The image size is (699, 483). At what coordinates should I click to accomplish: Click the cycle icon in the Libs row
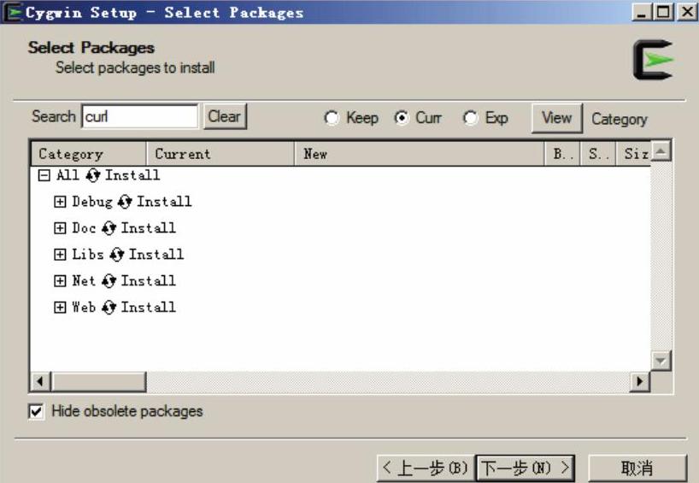point(116,254)
